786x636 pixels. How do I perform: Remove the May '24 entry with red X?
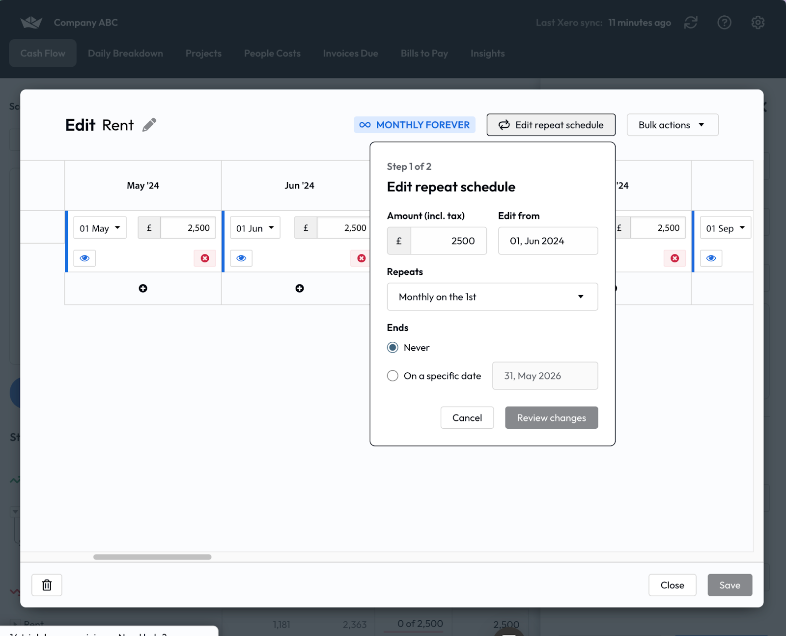pos(205,258)
